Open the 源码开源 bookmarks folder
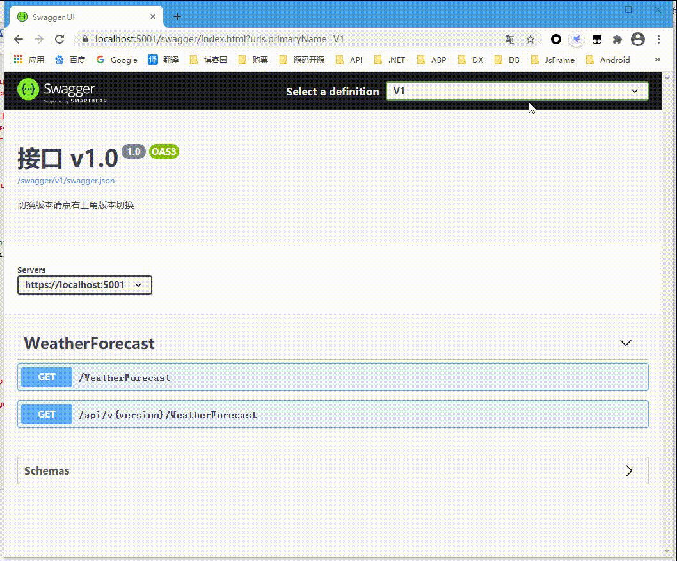677x561 pixels. pos(302,60)
